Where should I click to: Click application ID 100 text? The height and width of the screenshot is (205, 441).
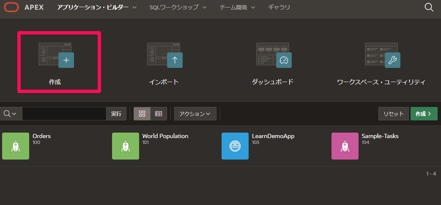(36, 143)
